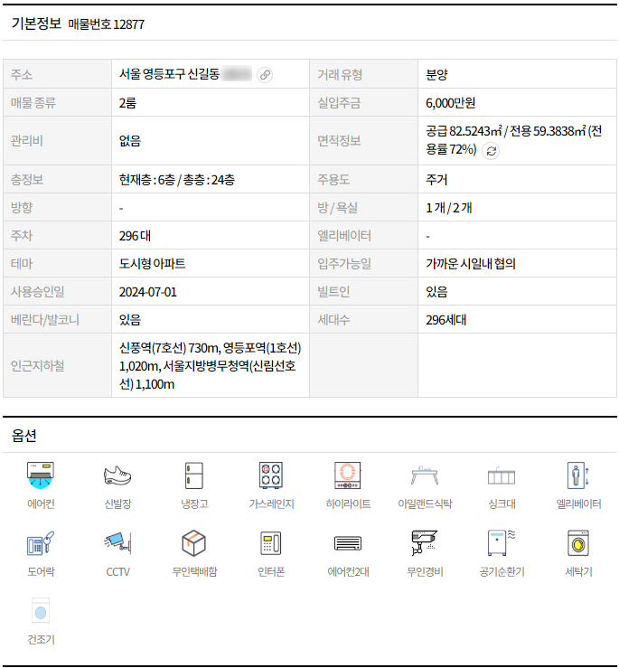The width and height of the screenshot is (619, 668).
Task: Click the floor info 현재층 : 6층 value
Action: 147,179
